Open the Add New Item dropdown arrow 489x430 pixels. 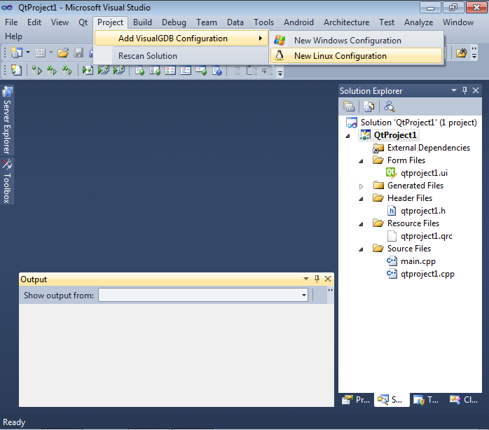(51, 52)
